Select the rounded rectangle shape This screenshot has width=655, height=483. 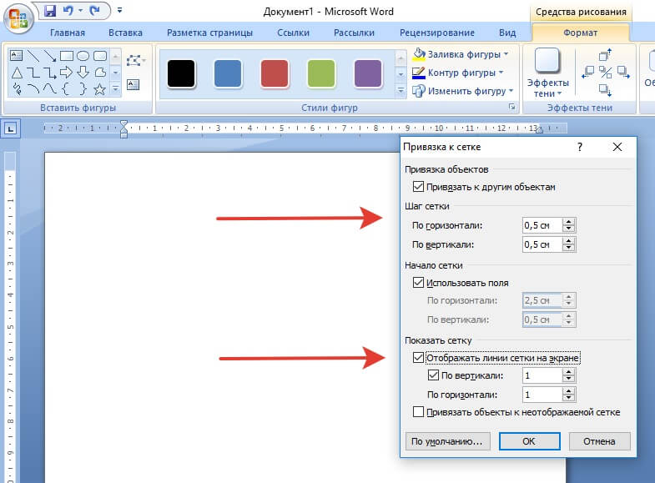100,56
